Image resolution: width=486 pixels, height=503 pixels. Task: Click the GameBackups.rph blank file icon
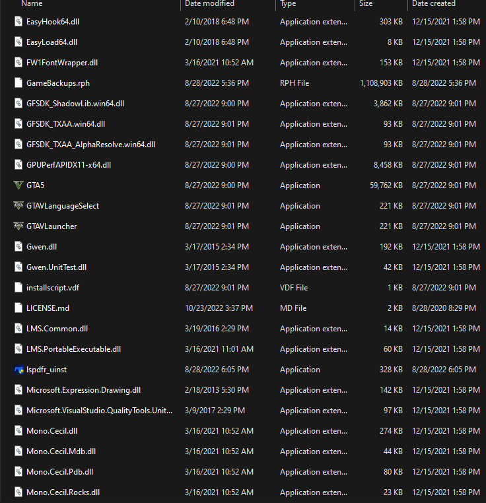point(18,83)
